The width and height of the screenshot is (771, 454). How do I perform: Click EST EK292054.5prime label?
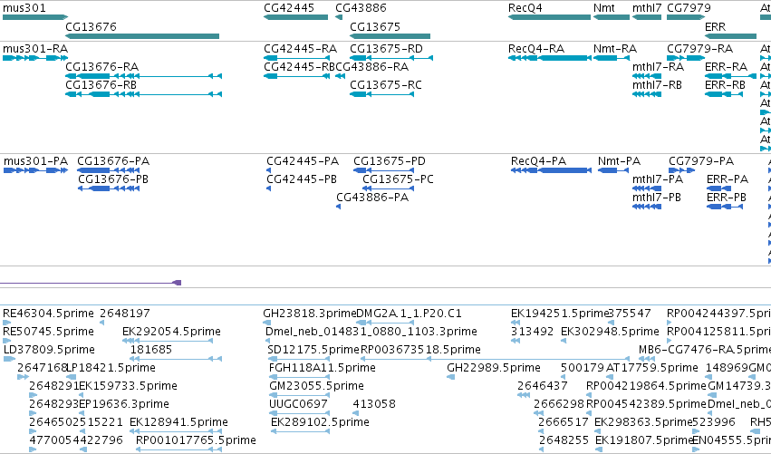[x=171, y=332]
